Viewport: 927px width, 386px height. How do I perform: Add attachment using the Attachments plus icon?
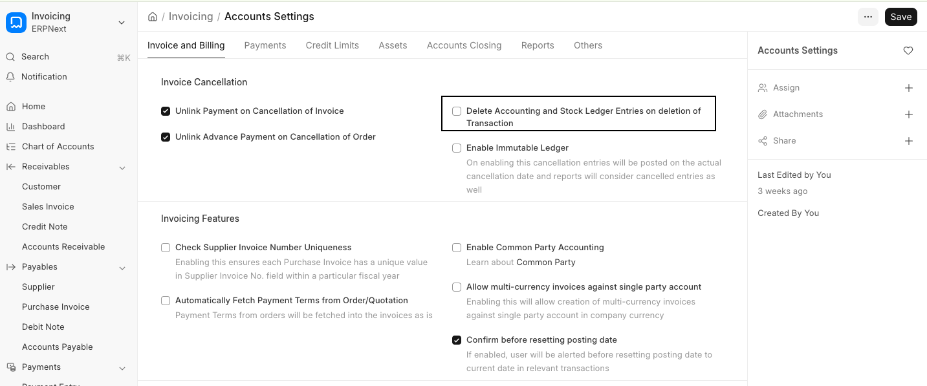(908, 114)
